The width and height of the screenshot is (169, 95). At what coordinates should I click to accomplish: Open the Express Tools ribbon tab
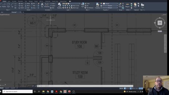click(55, 1)
